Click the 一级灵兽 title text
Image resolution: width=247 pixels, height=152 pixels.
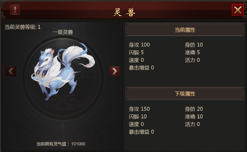coord(63,32)
